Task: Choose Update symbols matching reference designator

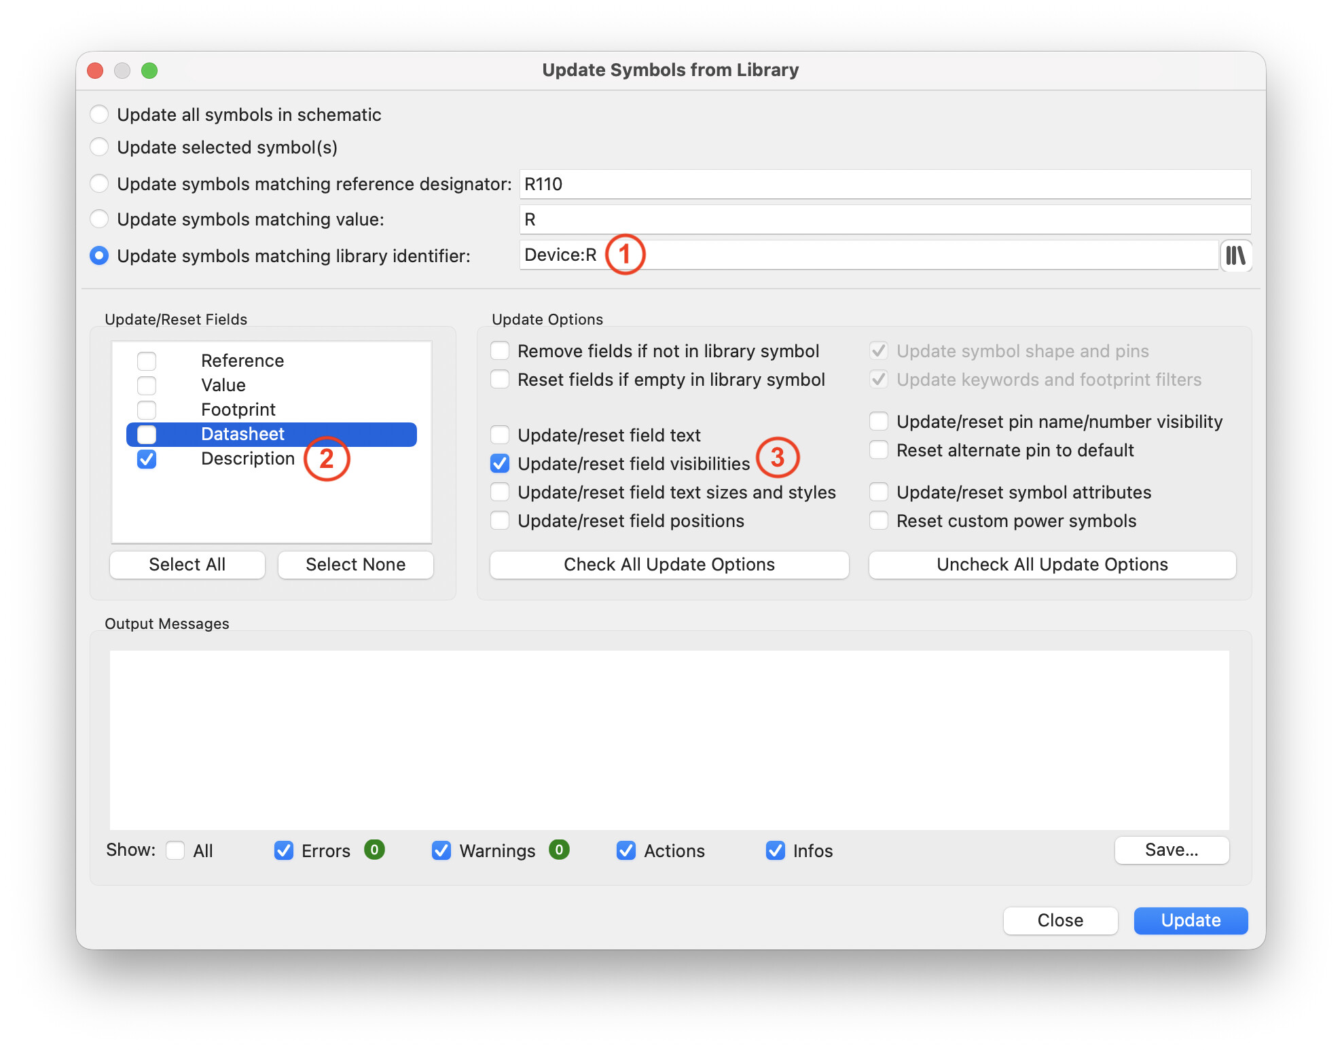Action: (x=99, y=183)
